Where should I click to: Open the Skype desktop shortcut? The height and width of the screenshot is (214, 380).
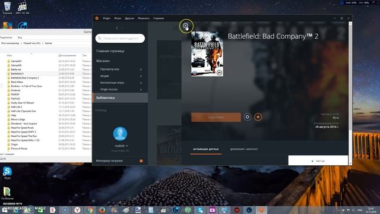pos(7,173)
